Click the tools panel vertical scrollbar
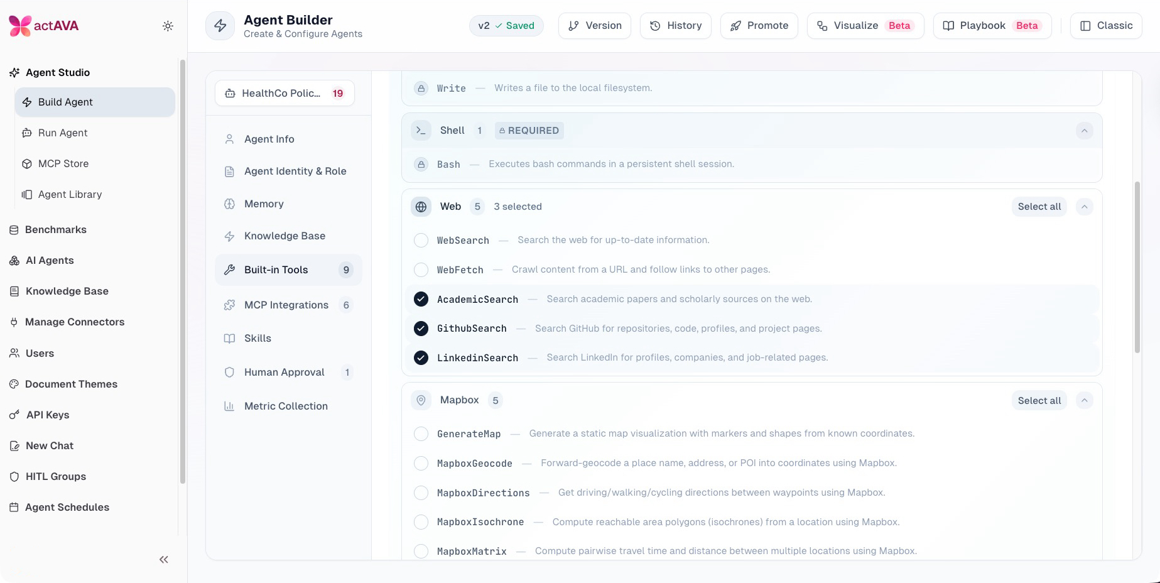 (x=1137, y=267)
